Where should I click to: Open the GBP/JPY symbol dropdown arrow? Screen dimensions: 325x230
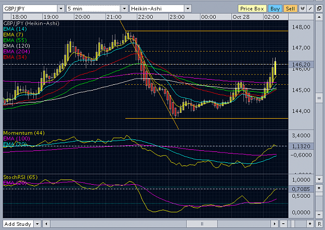pyautogui.click(x=61, y=9)
